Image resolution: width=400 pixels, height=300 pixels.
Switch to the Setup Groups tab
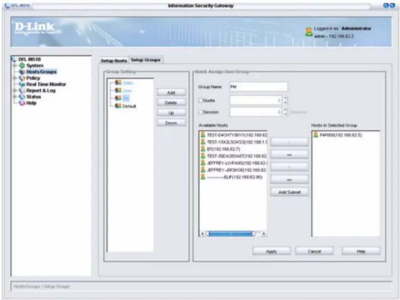click(146, 60)
